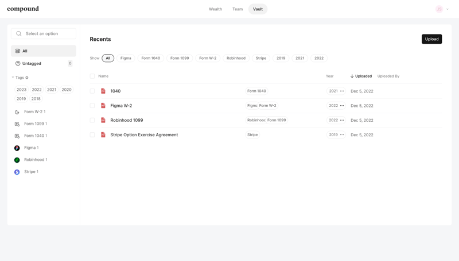Click the Robinhood logo icon in sidebar
The image size is (459, 261).
pos(17,160)
